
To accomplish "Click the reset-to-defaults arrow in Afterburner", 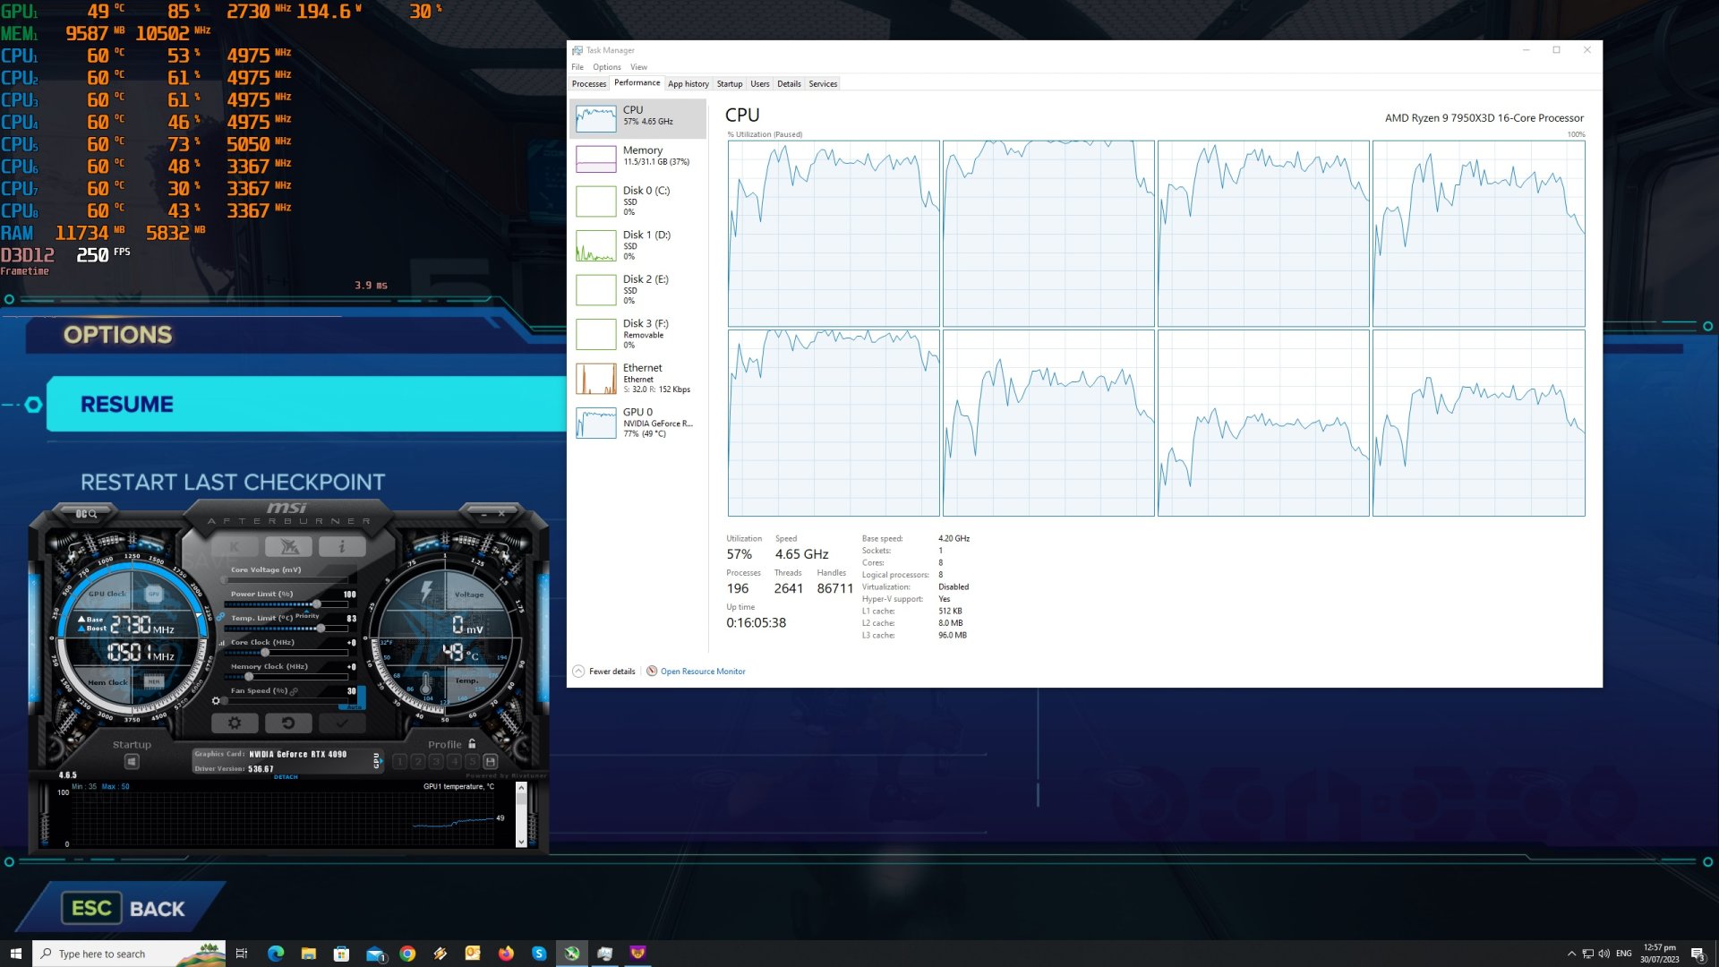I will [288, 723].
